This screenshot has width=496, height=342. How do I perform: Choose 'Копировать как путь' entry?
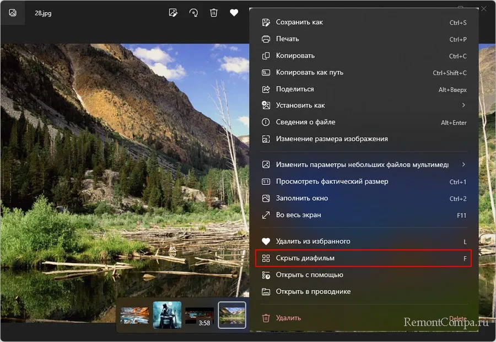[364, 72]
